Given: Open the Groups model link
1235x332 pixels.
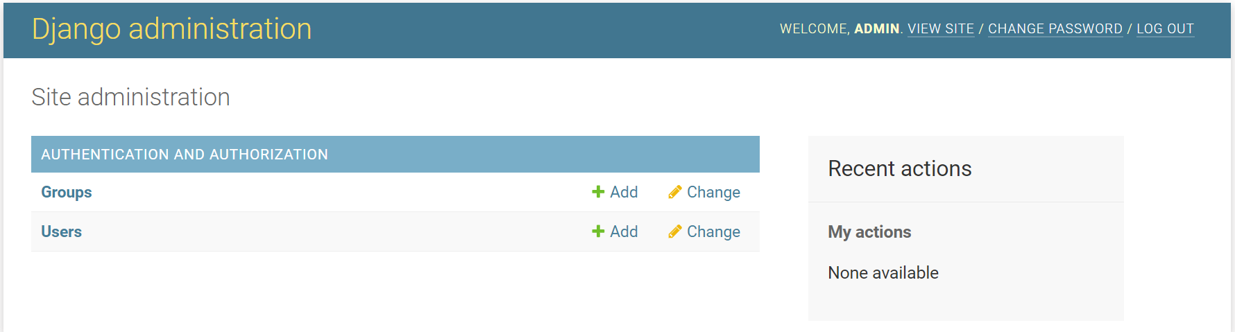Looking at the screenshot, I should pos(67,192).
